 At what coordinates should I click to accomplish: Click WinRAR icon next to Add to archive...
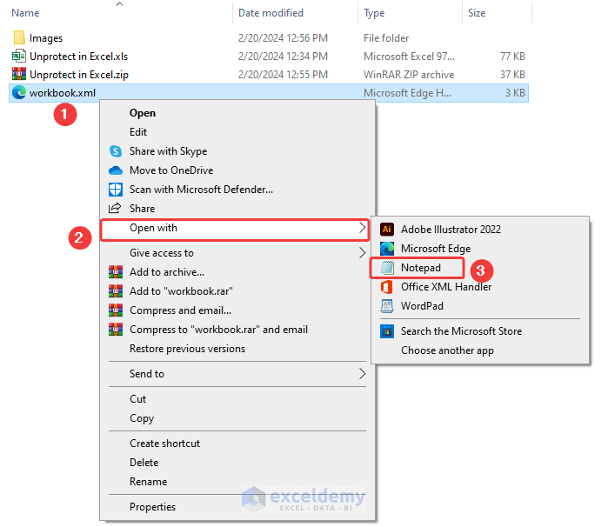[x=116, y=272]
